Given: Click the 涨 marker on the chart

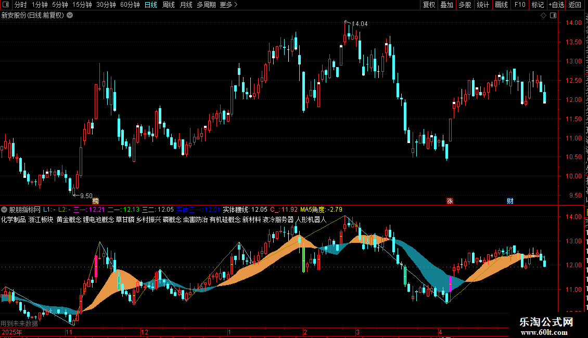Looking at the screenshot, I should [x=450, y=201].
